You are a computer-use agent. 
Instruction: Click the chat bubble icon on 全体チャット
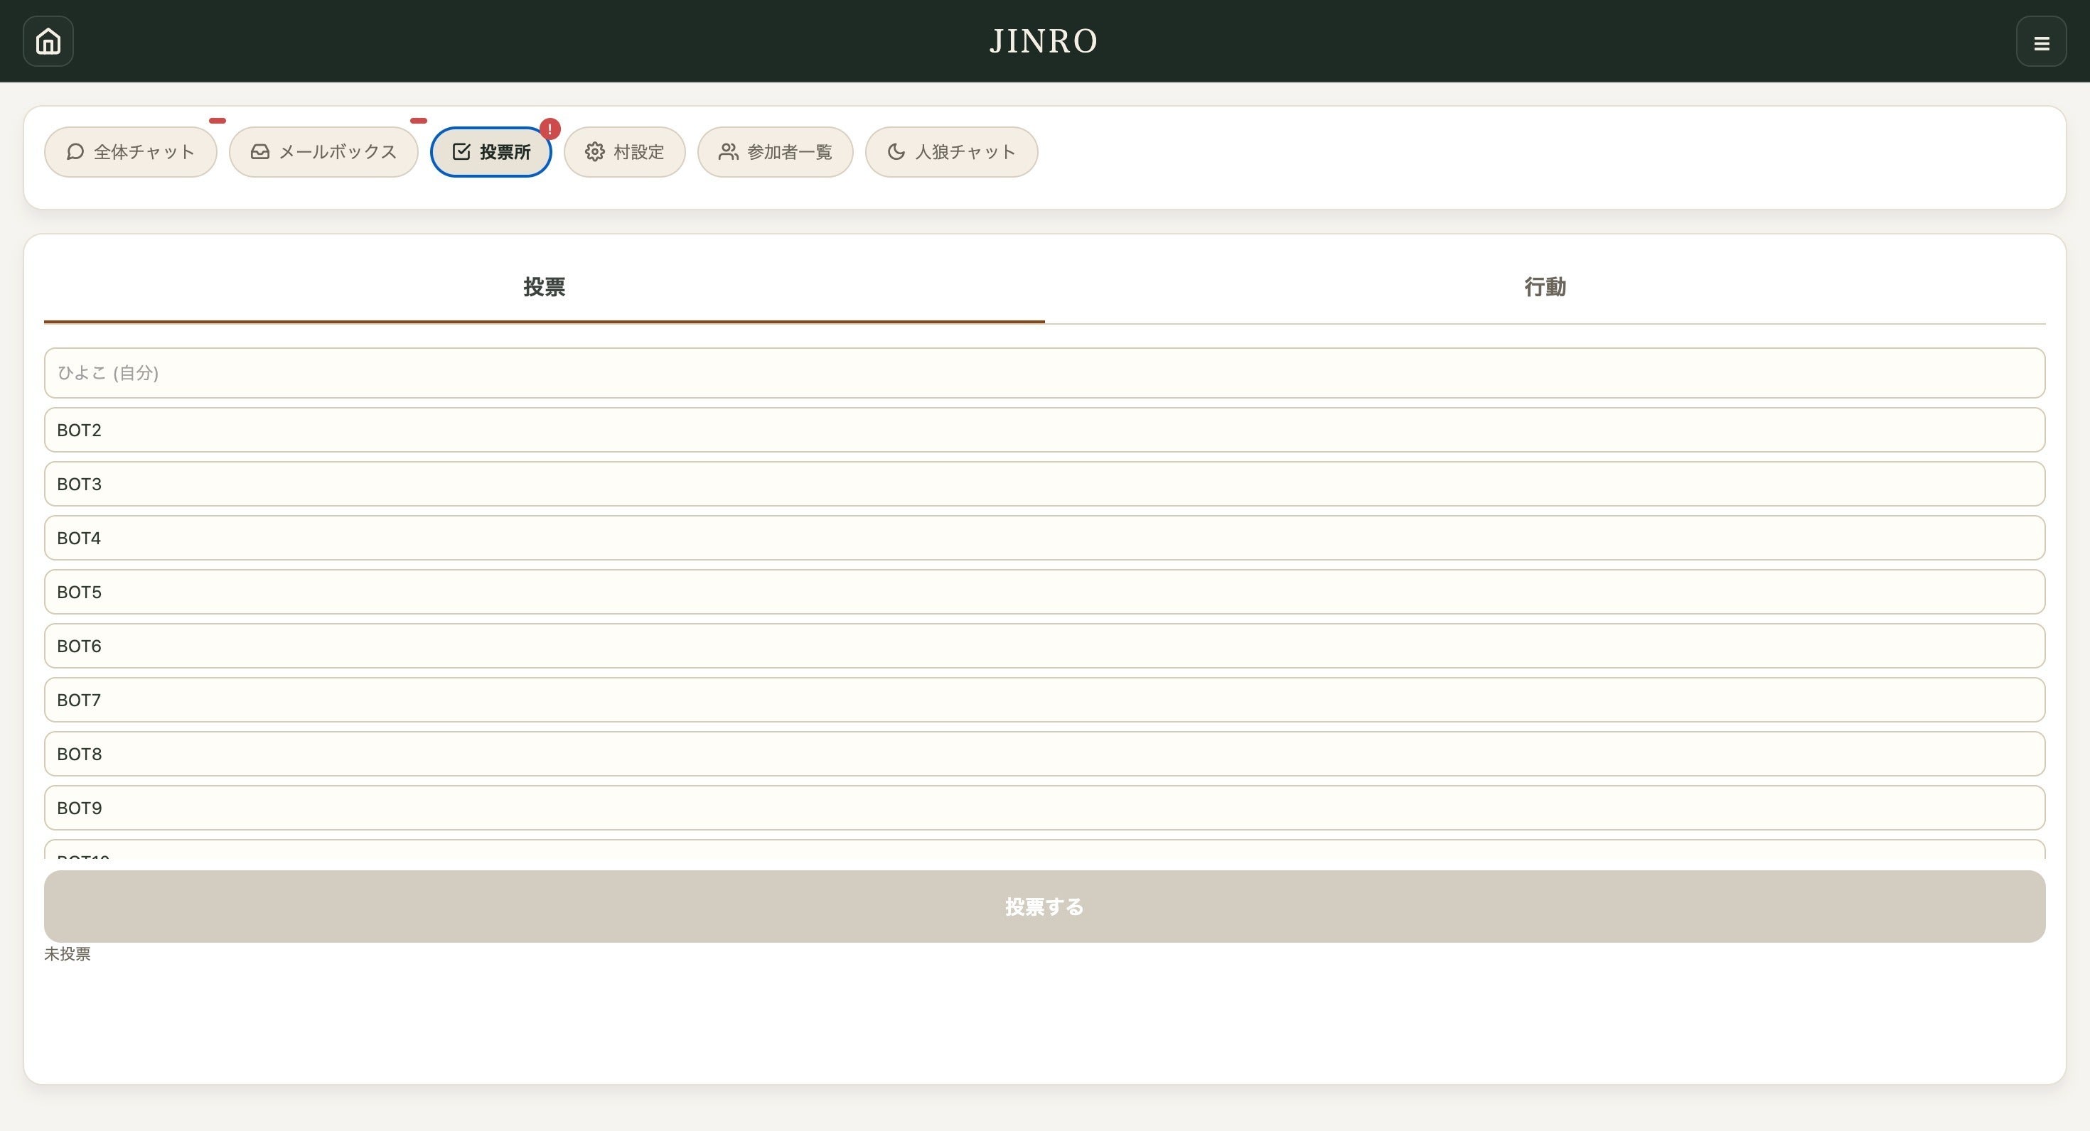(x=75, y=151)
